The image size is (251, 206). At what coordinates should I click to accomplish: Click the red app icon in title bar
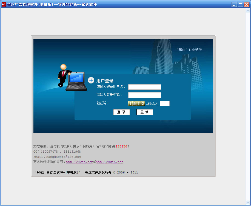pos(4,4)
